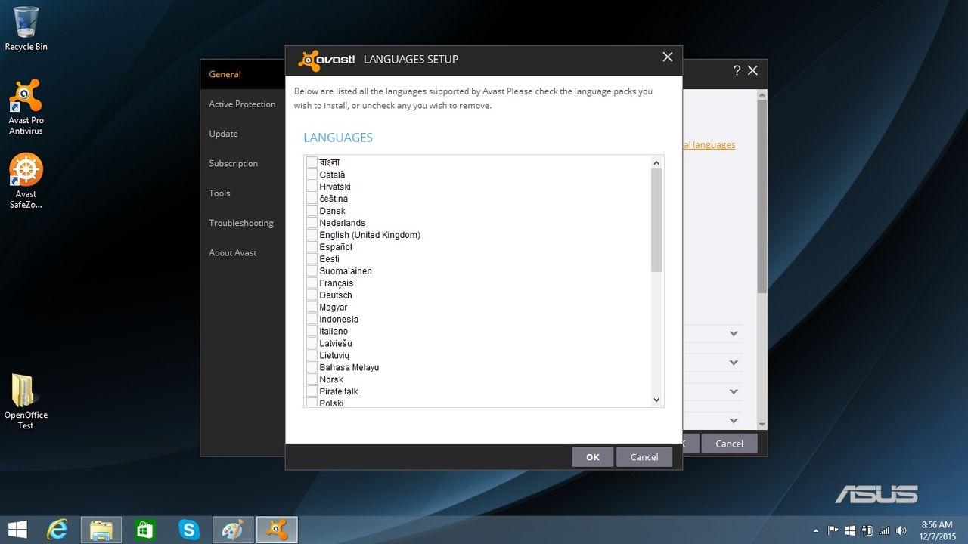Enable the Français language pack

[312, 283]
